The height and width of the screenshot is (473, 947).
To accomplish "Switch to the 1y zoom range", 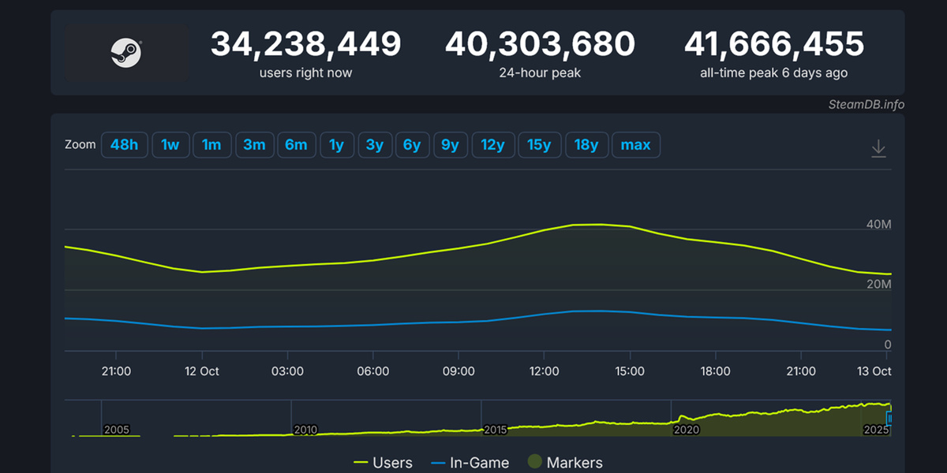I will [x=337, y=144].
